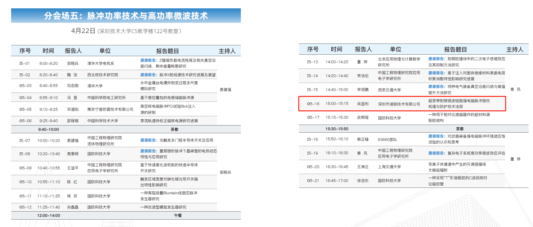The image size is (533, 227).
Task: Click host name 邹晓兵 in 主持人 column
Action: tap(225, 172)
